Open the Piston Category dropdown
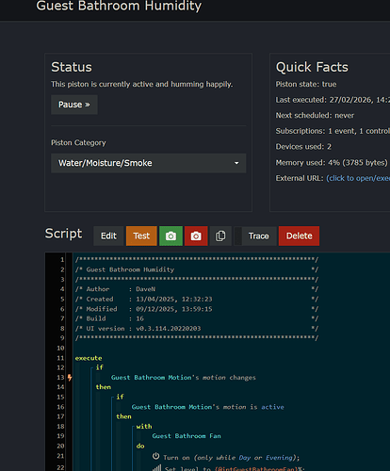Image resolution: width=390 pixels, height=471 pixels. [148, 163]
